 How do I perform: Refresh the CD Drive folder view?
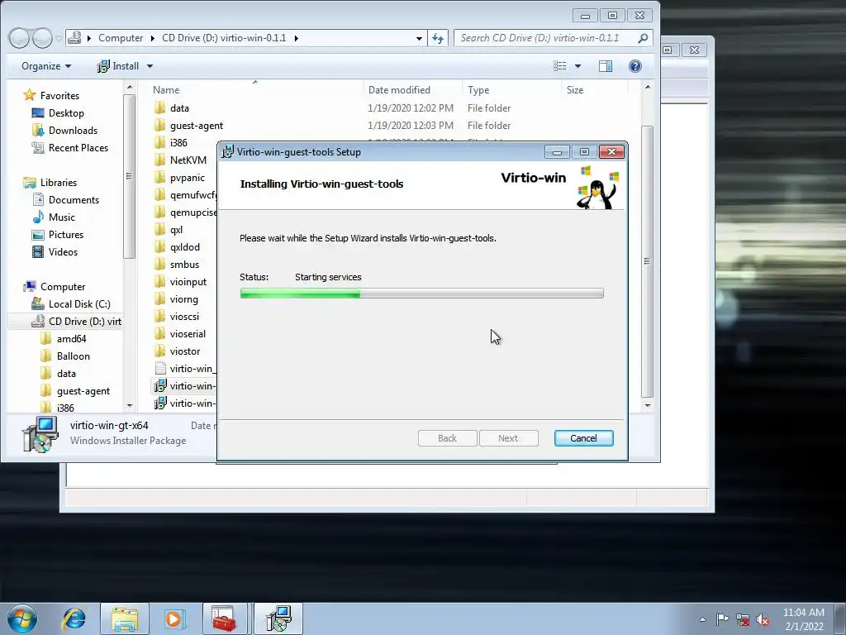438,38
